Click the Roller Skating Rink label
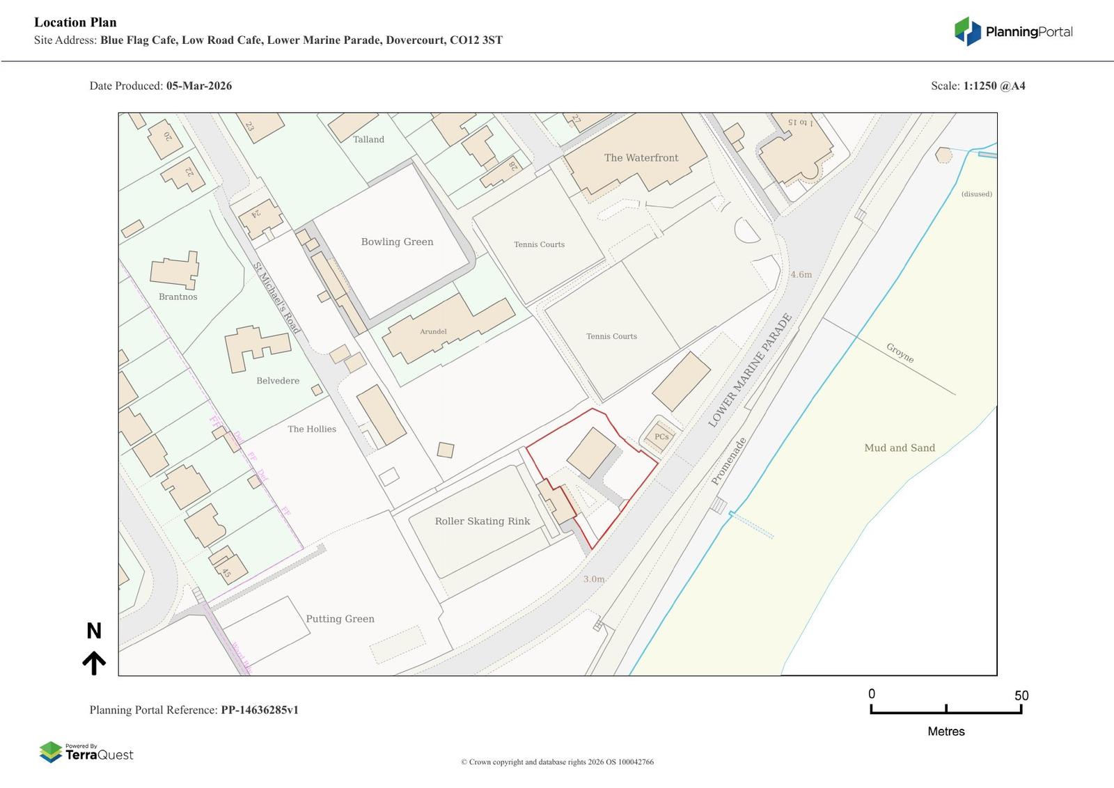This screenshot has height=788, width=1114. click(x=482, y=521)
